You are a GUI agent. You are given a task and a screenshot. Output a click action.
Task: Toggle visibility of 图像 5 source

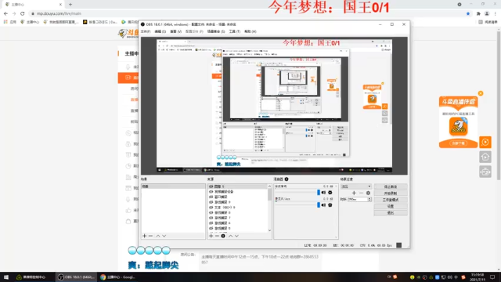pyautogui.click(x=211, y=186)
